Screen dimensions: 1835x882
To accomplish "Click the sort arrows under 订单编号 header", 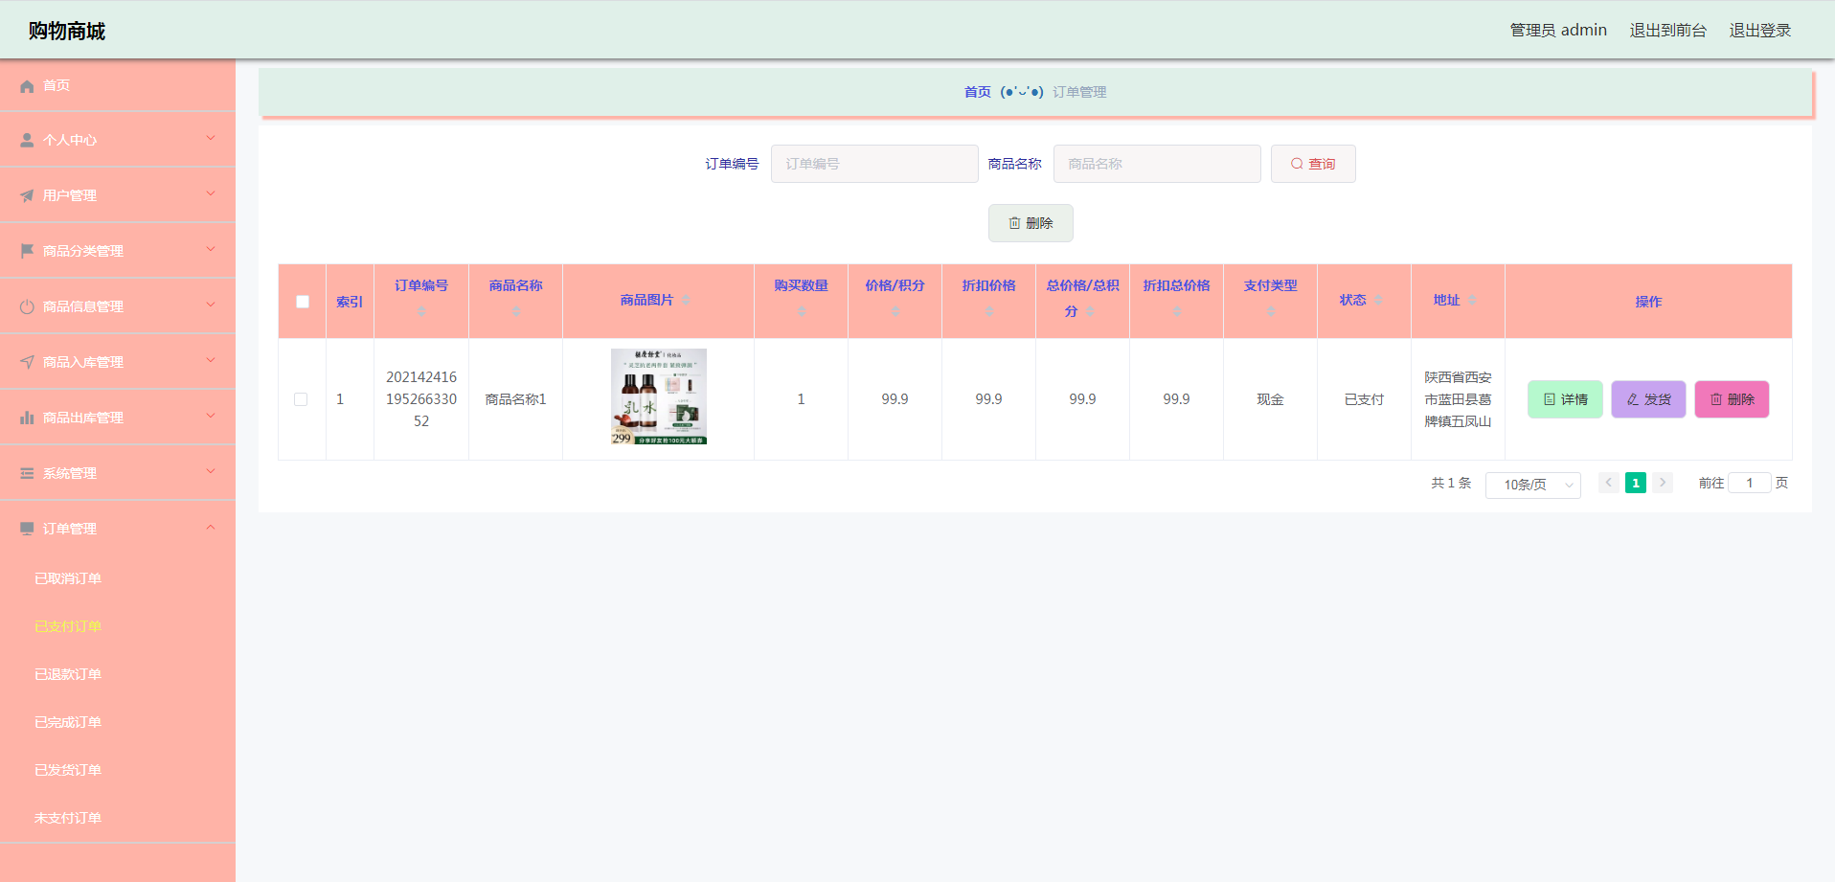I will [421, 311].
